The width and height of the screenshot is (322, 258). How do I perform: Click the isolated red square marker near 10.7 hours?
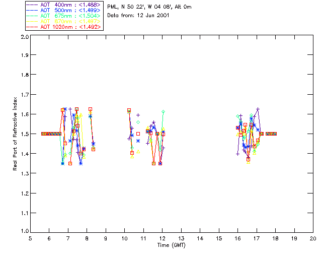click(138, 134)
